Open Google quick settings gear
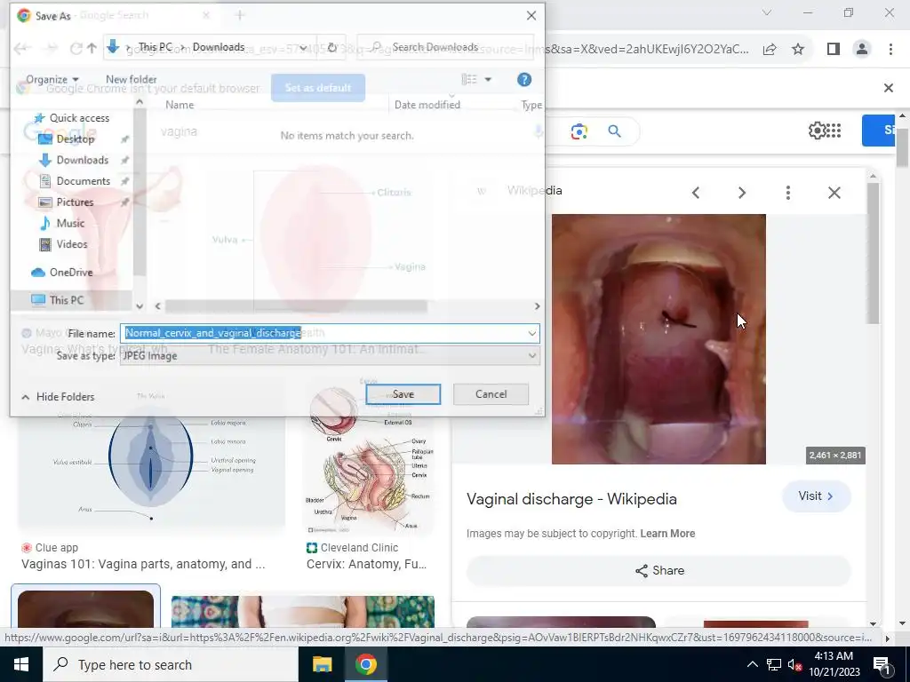Viewport: 910px width, 682px height. tap(816, 131)
